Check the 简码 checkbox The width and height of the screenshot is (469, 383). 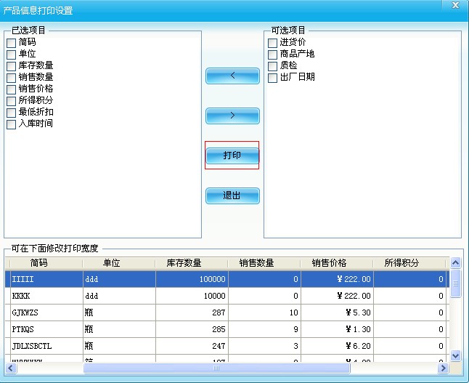12,43
